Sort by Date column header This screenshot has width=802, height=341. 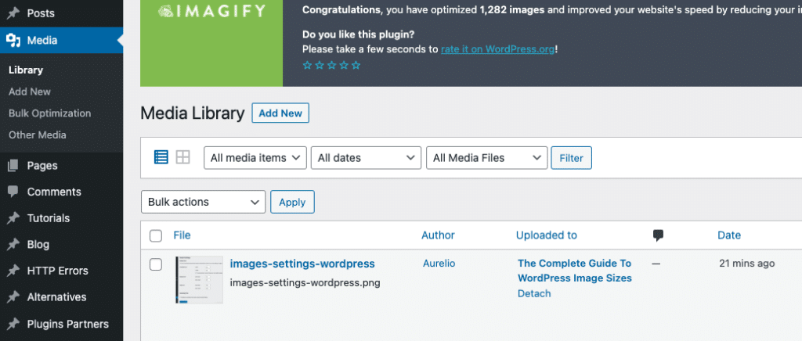tap(729, 235)
